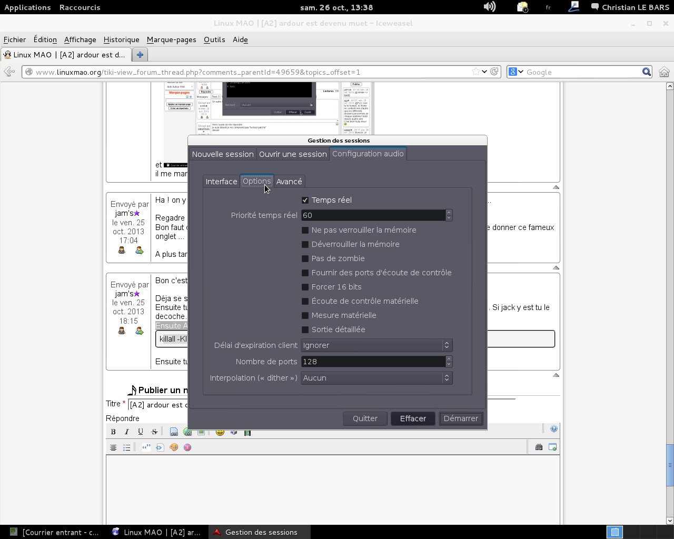Switch to Courrier entrant taskbar window

click(x=54, y=532)
